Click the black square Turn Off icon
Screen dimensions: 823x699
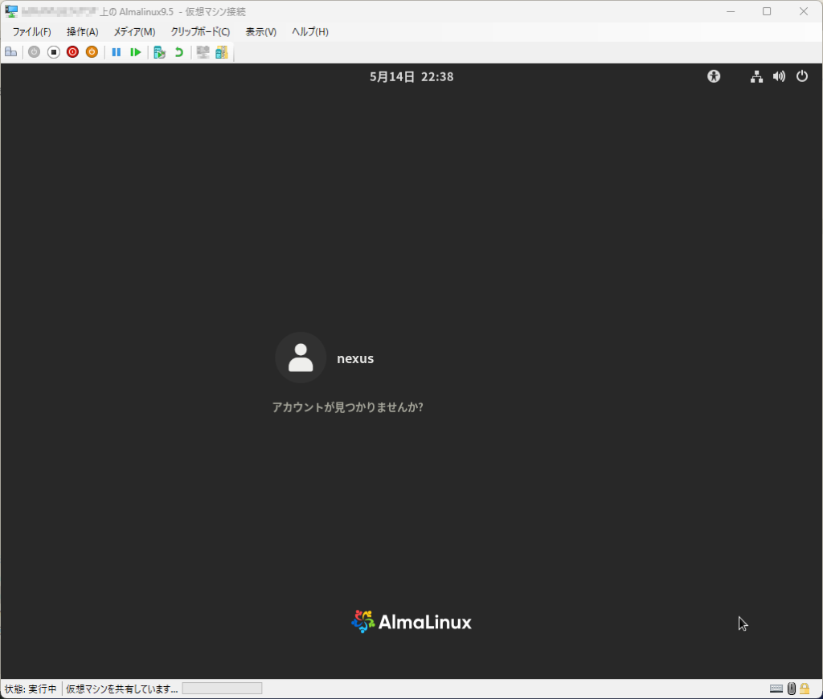(54, 52)
